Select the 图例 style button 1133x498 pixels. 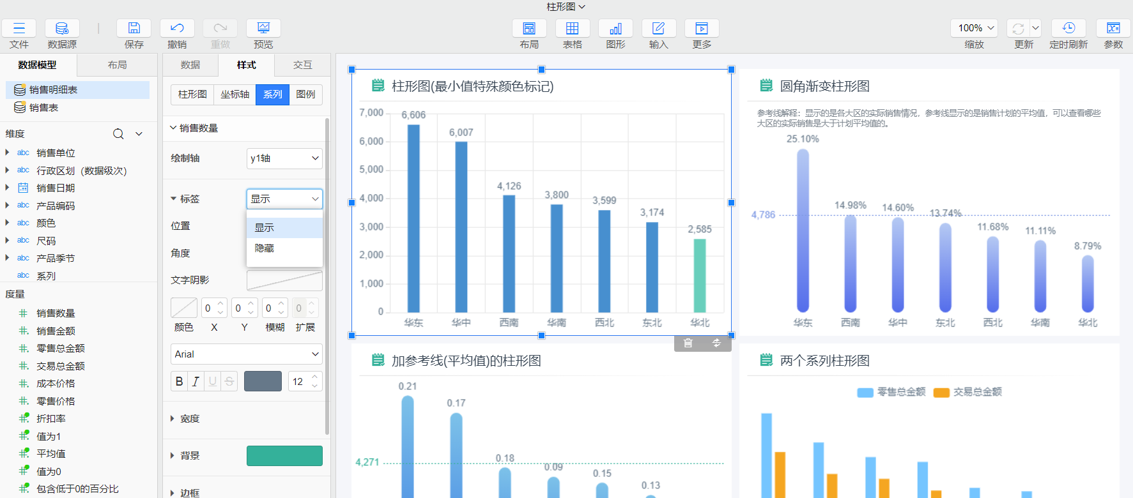305,94
